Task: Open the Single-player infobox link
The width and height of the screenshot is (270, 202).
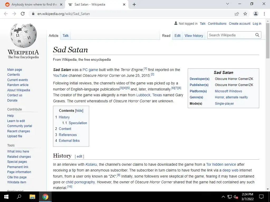Action: 224,104
